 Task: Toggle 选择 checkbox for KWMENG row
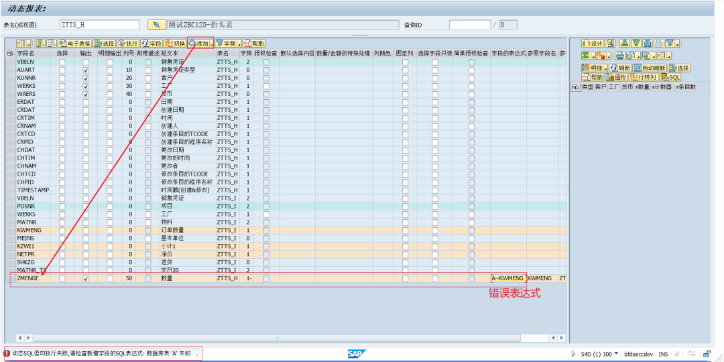point(62,230)
